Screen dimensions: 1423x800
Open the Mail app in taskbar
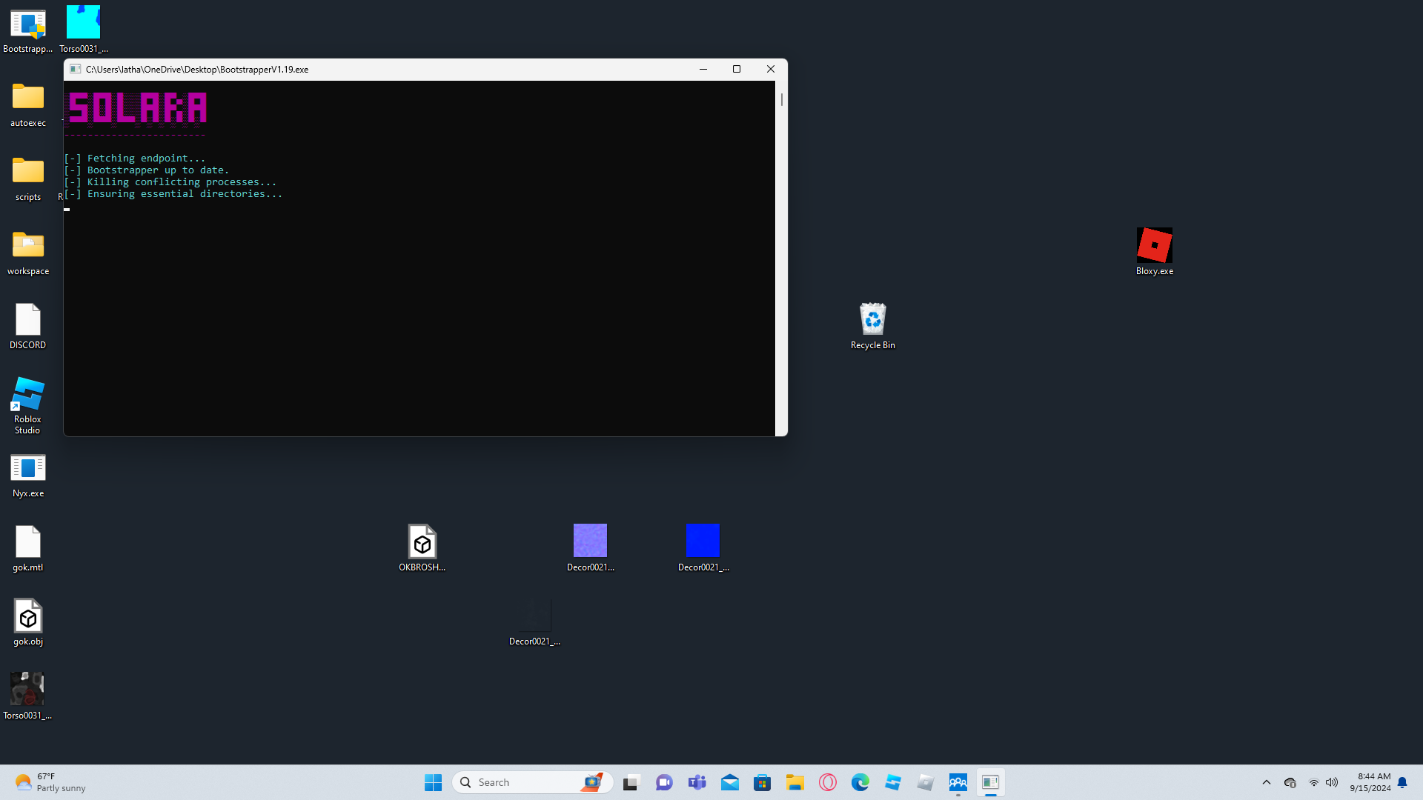click(x=729, y=782)
